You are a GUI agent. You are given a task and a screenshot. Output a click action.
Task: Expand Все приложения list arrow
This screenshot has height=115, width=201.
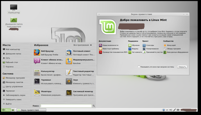click(91, 45)
